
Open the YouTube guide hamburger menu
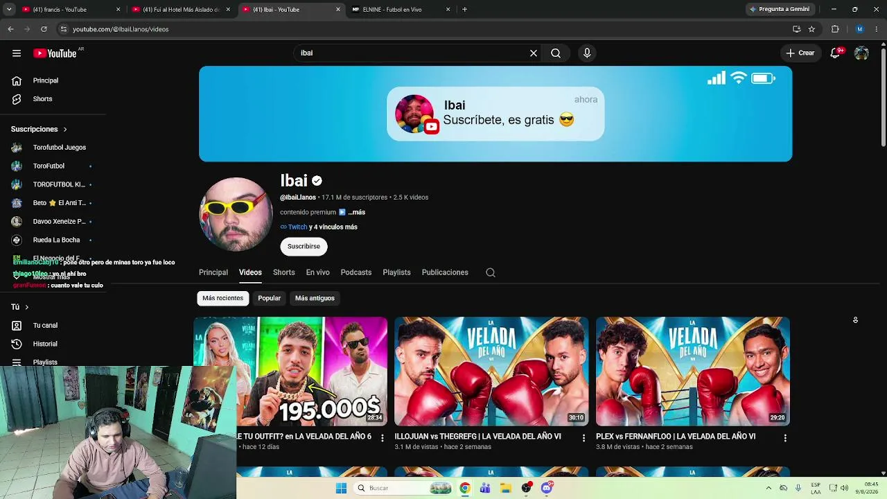[x=17, y=53]
